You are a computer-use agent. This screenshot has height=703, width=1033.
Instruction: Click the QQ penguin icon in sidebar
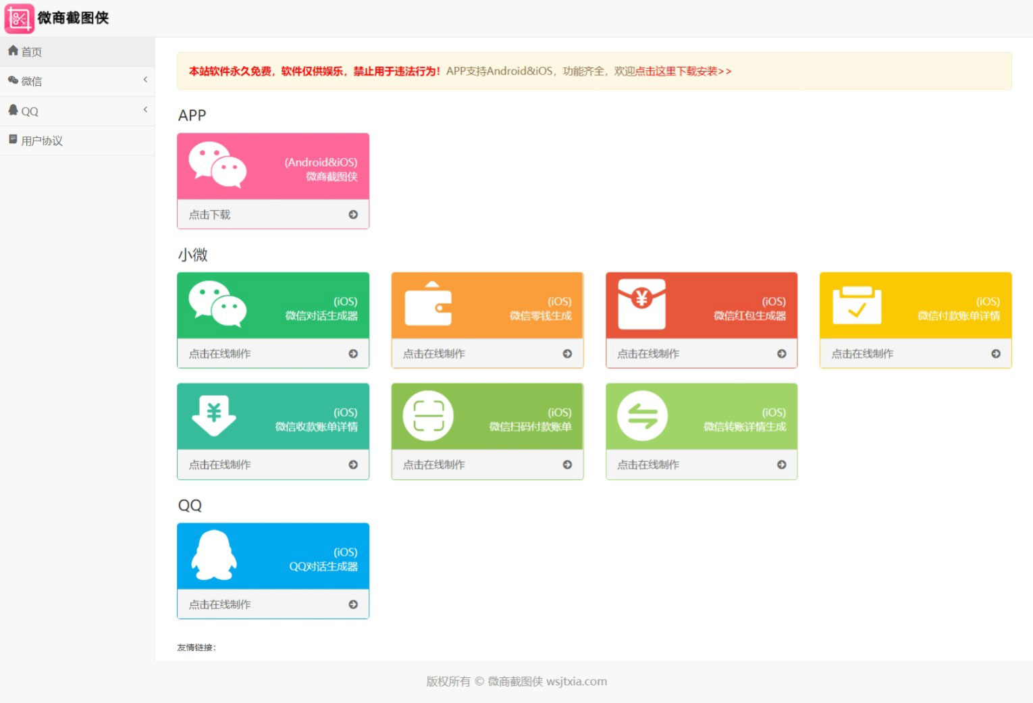(x=13, y=109)
